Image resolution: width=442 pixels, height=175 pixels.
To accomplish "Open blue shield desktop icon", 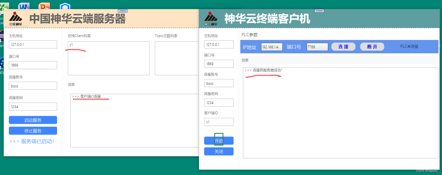I will pyautogui.click(x=65, y=6).
